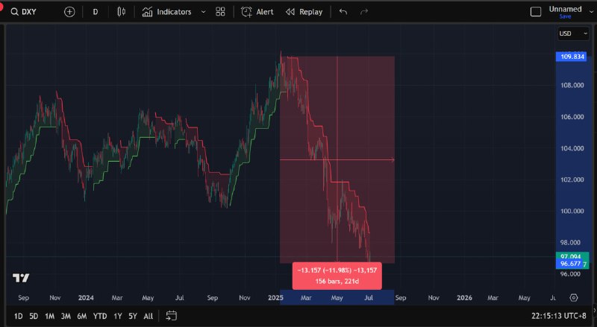The image size is (597, 327).
Task: Switch to the YTD range
Action: coord(99,316)
